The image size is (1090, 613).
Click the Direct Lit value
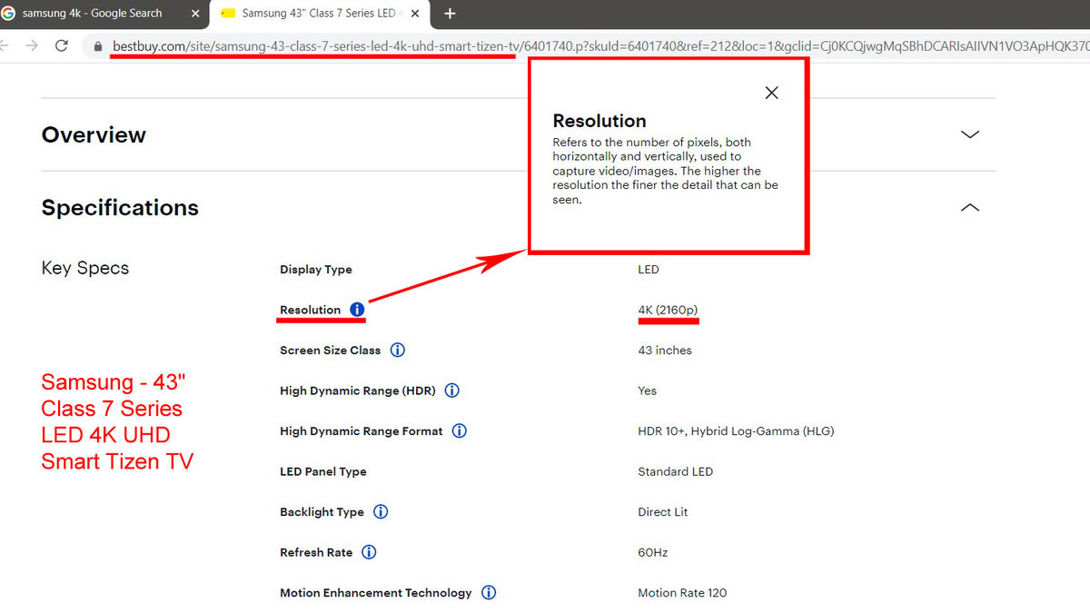pos(663,511)
